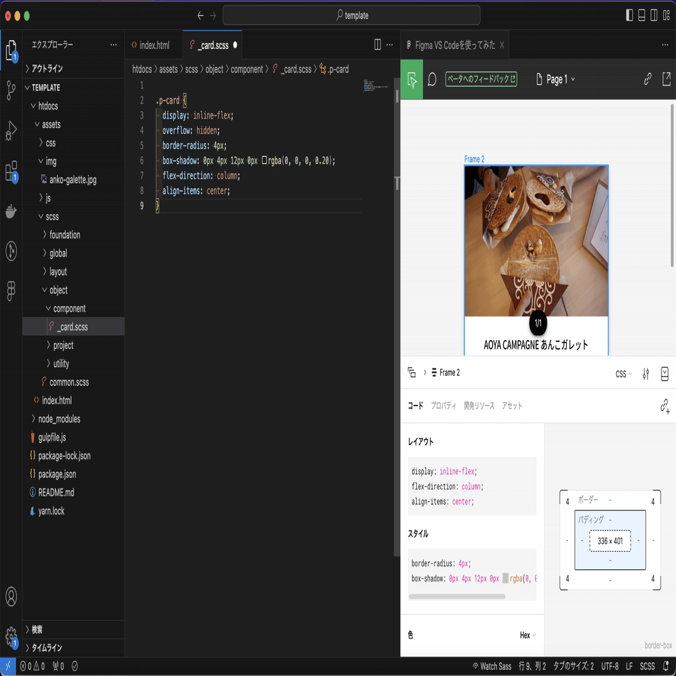Open the Figma view in activity bar
Image resolution: width=676 pixels, height=676 pixels.
(11, 291)
